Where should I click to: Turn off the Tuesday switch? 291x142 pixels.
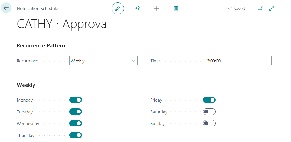pos(76,112)
